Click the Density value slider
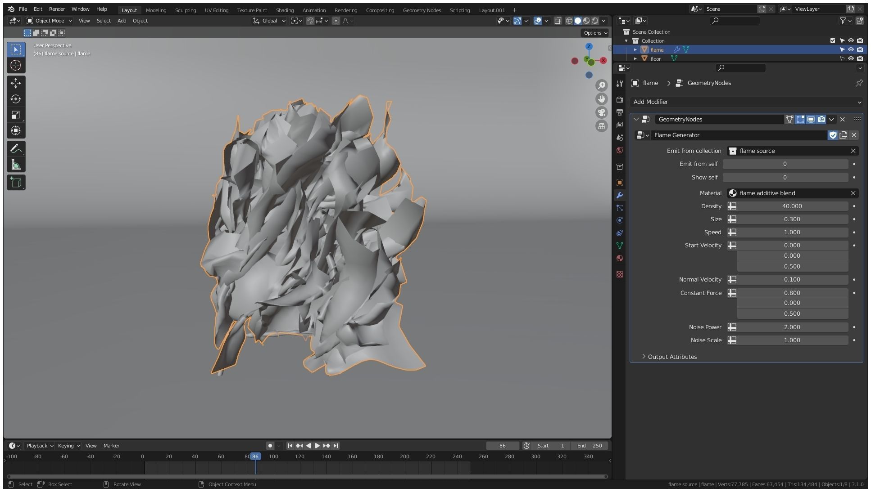This screenshot has width=871, height=492. click(792, 206)
